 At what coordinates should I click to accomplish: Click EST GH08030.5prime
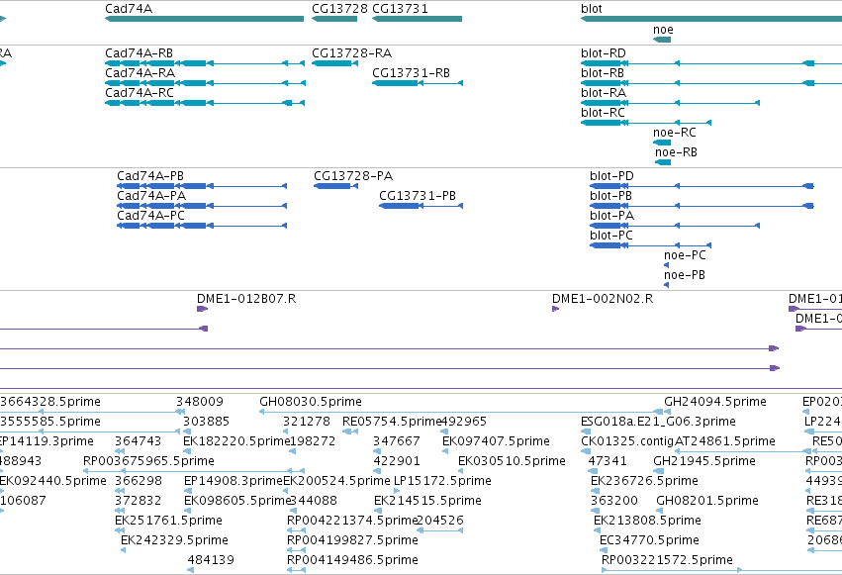(x=311, y=402)
